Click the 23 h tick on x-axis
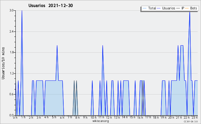 coord(195,117)
